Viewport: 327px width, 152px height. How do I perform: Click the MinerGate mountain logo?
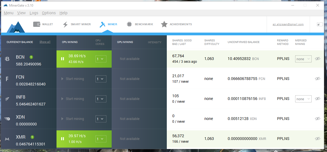(16, 27)
